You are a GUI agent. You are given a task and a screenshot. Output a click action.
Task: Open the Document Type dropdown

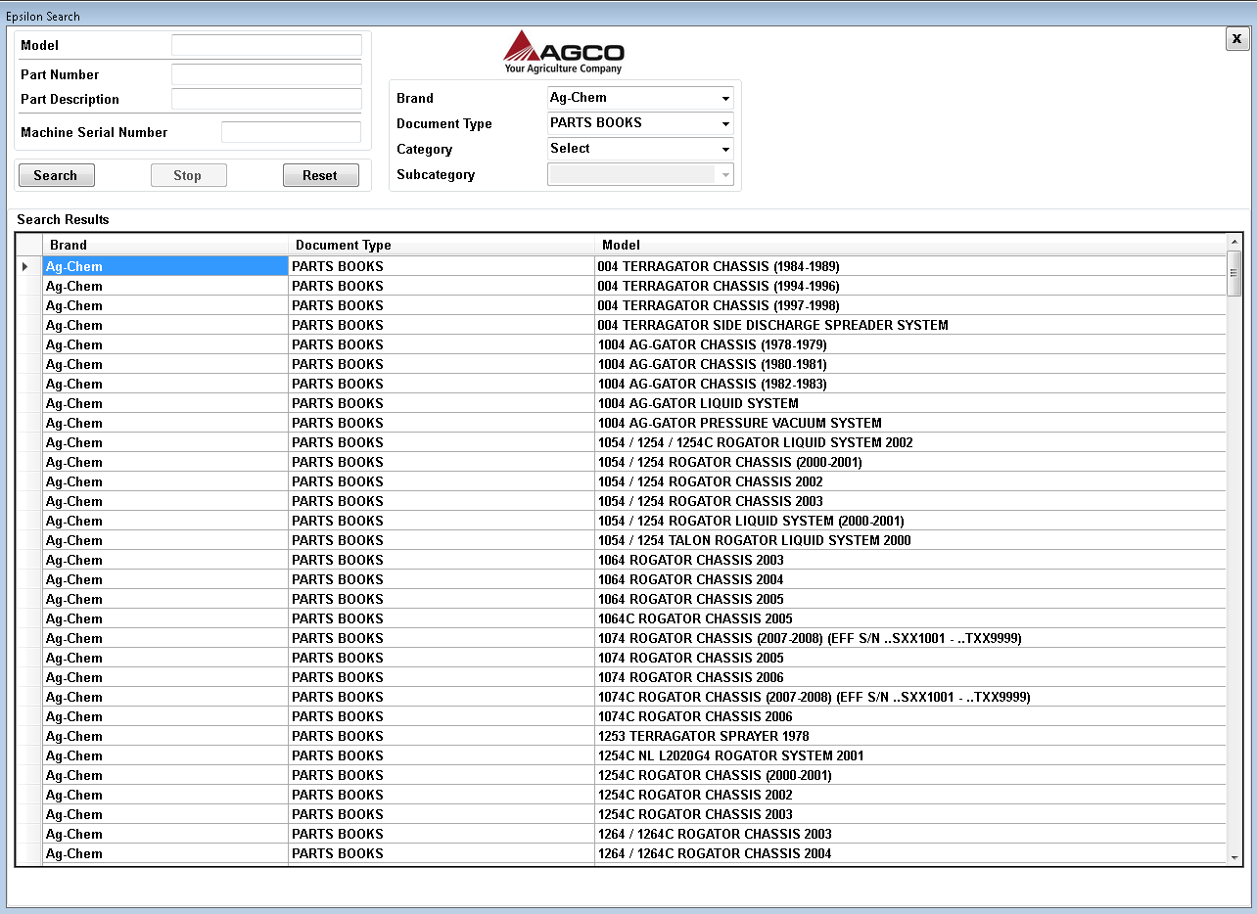[x=640, y=123]
